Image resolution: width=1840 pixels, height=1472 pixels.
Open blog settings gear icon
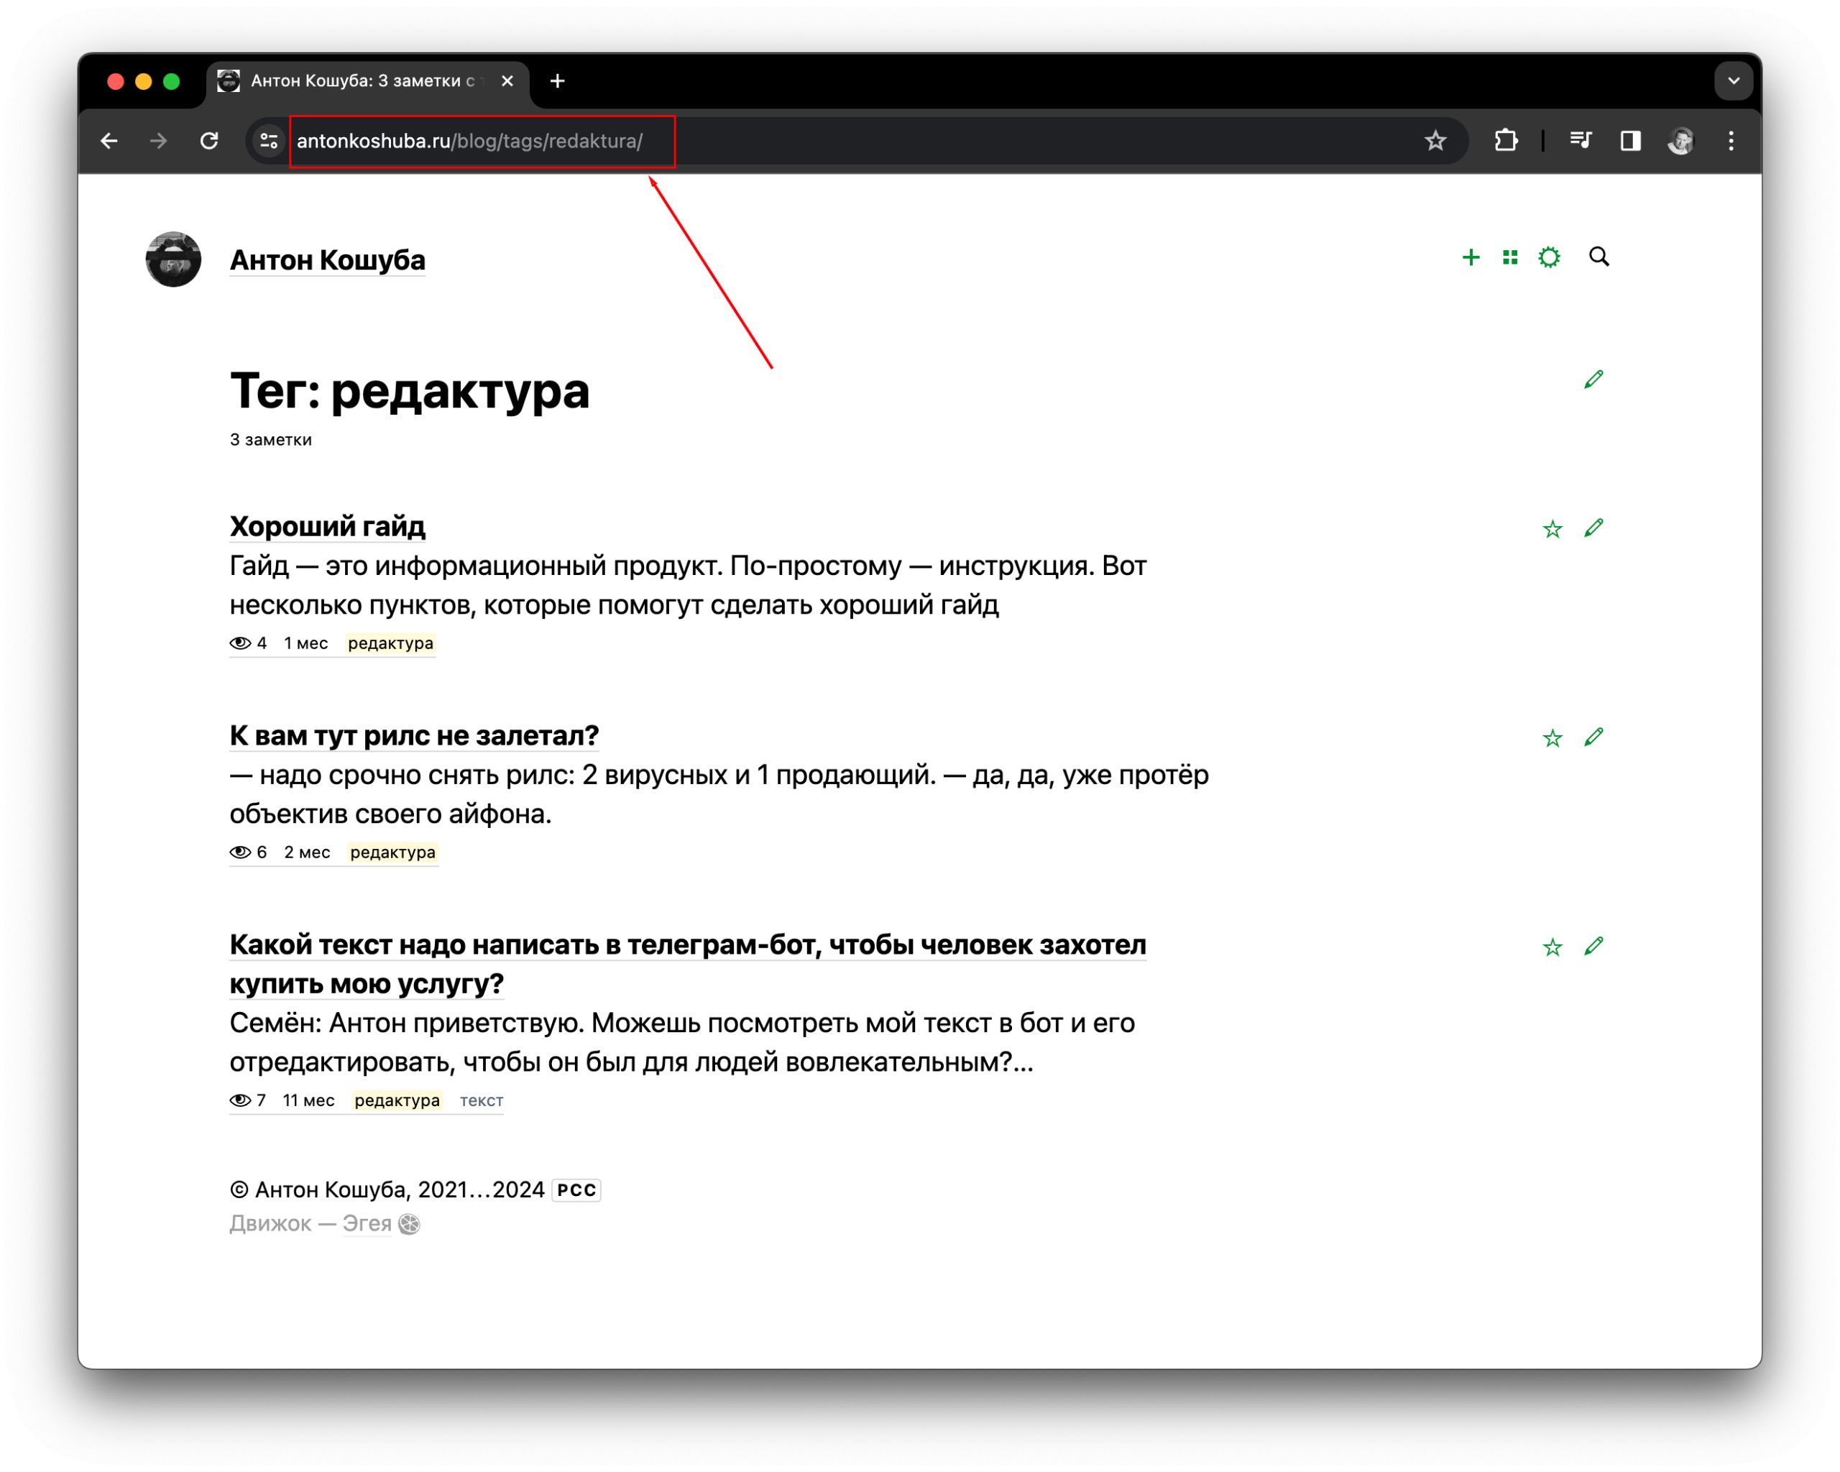[x=1549, y=258]
